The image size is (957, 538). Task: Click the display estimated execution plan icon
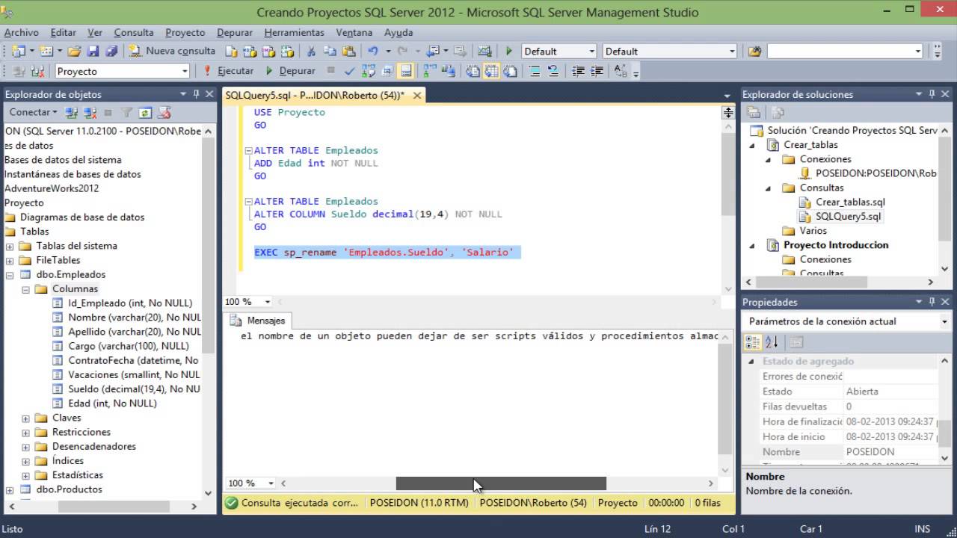[x=368, y=71]
